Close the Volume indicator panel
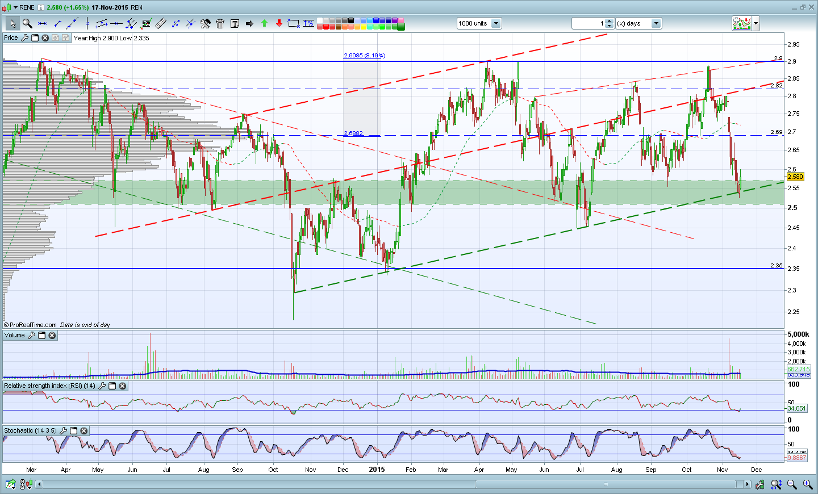The height and width of the screenshot is (494, 818). 52,336
